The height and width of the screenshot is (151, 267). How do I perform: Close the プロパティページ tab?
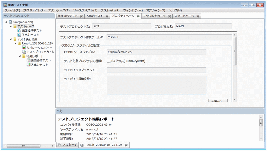pos(138,16)
